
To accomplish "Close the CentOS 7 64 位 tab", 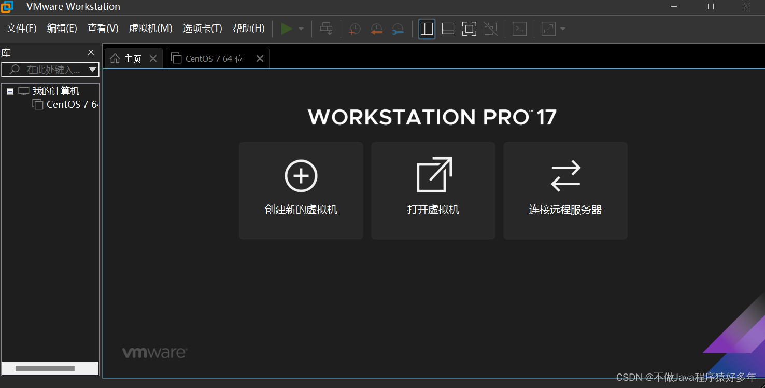I will pos(260,59).
